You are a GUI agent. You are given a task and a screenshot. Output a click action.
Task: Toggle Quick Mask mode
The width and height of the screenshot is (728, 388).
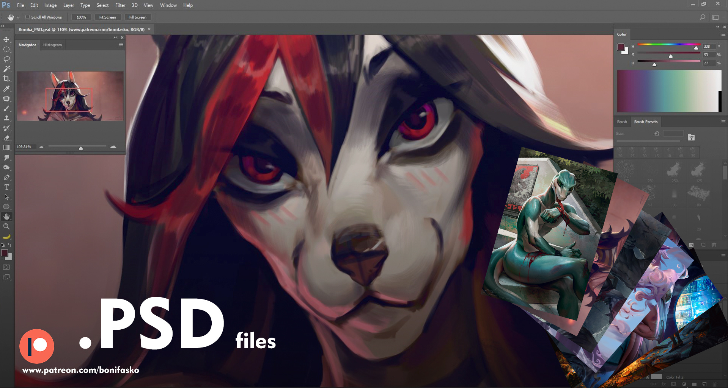6,267
